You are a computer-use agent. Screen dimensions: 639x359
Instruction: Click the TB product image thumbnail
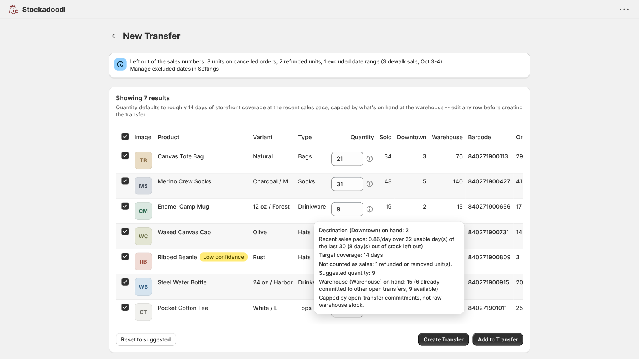pyautogui.click(x=143, y=160)
